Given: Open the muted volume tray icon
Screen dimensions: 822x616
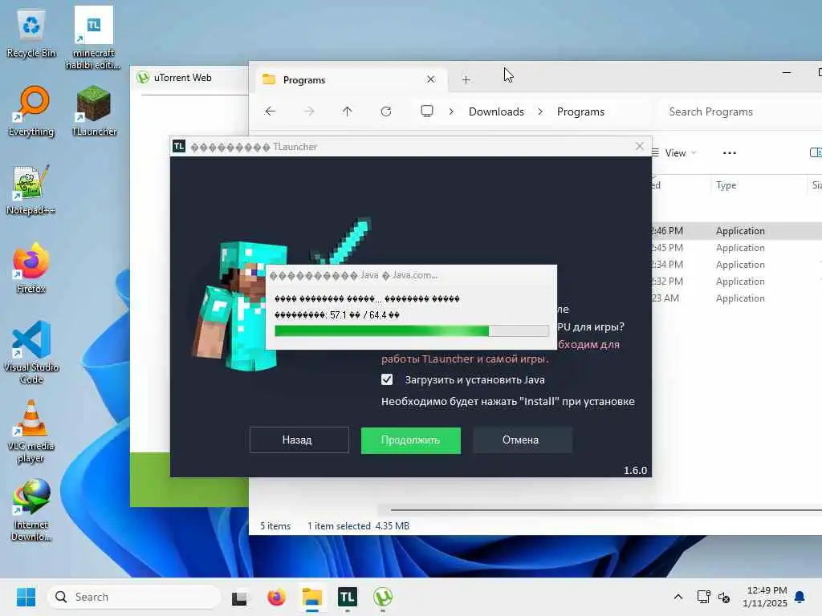Looking at the screenshot, I should pos(724,597).
